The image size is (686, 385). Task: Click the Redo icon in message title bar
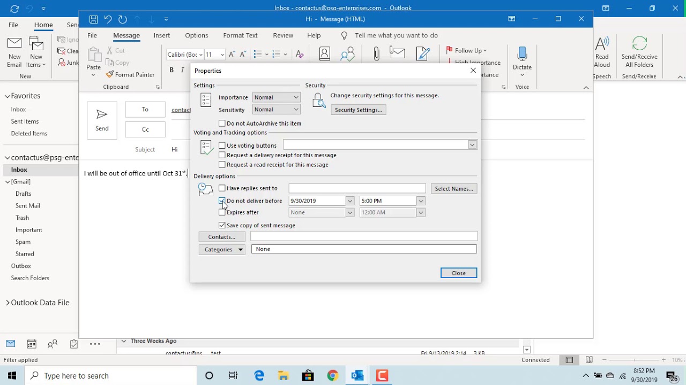coord(123,19)
